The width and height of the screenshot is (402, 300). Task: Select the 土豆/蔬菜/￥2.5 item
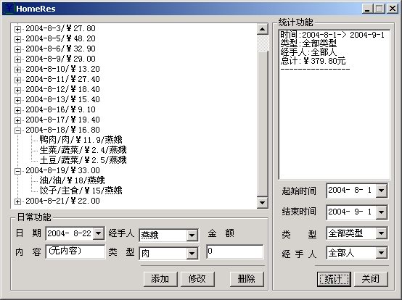point(83,160)
